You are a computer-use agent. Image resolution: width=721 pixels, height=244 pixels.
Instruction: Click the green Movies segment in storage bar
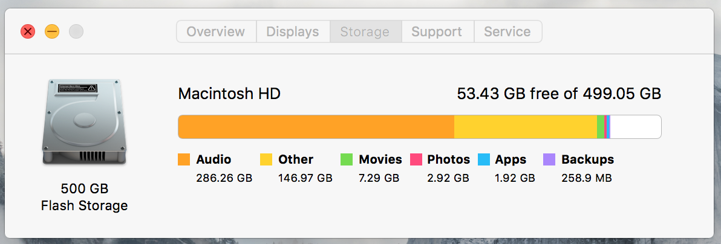coord(600,127)
